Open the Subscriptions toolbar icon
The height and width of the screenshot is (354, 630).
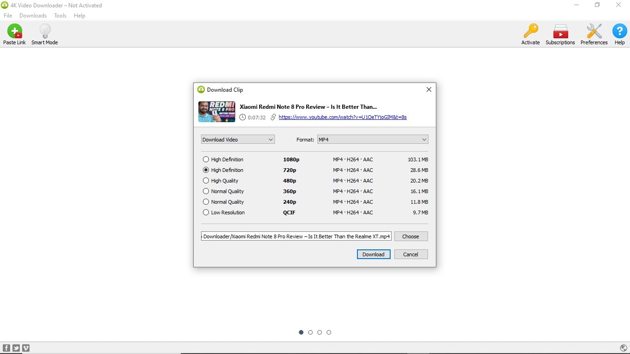tap(560, 31)
